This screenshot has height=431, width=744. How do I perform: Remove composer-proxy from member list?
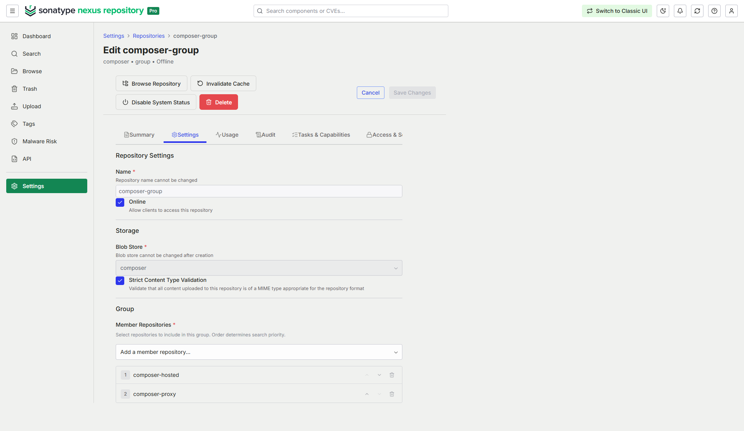pos(392,394)
